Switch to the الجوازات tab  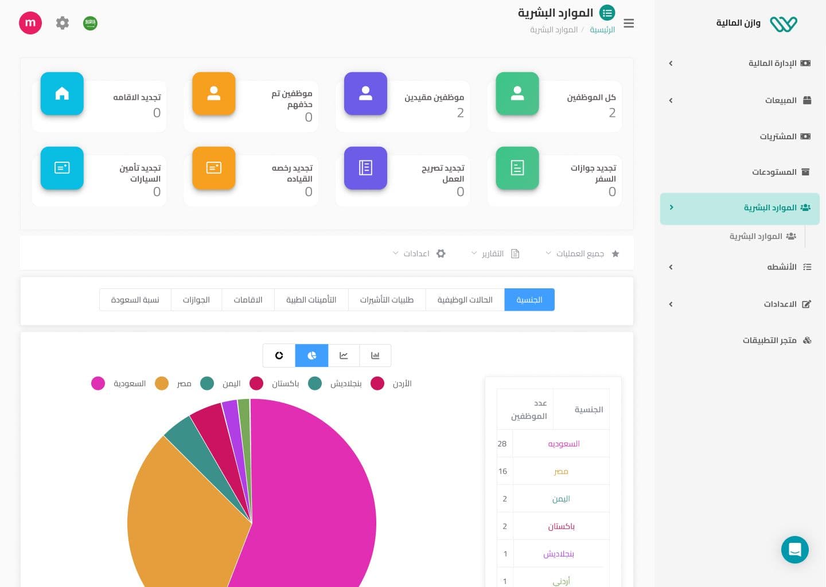coord(196,300)
